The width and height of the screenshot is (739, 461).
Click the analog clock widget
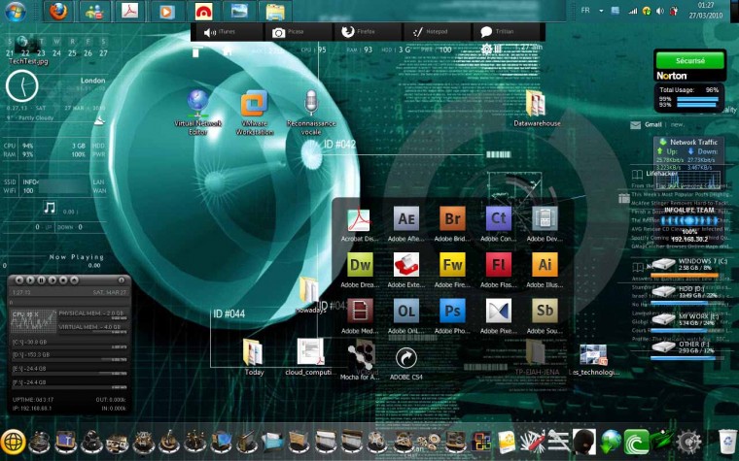22,86
